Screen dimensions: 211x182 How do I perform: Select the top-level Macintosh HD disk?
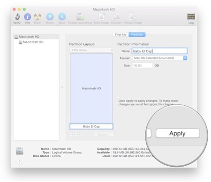point(36,36)
